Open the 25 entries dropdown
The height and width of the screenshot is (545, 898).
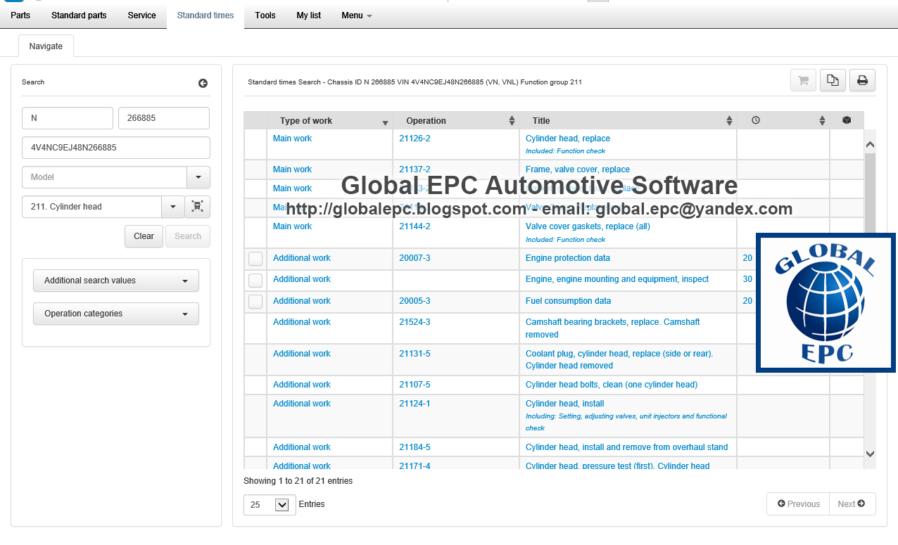coord(270,504)
